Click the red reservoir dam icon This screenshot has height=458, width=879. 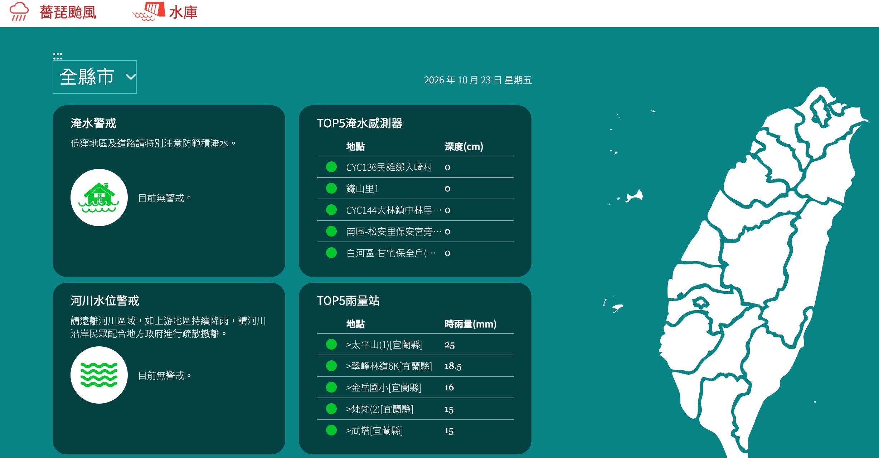149,11
